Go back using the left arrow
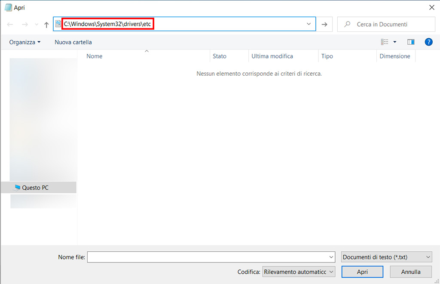 point(10,25)
